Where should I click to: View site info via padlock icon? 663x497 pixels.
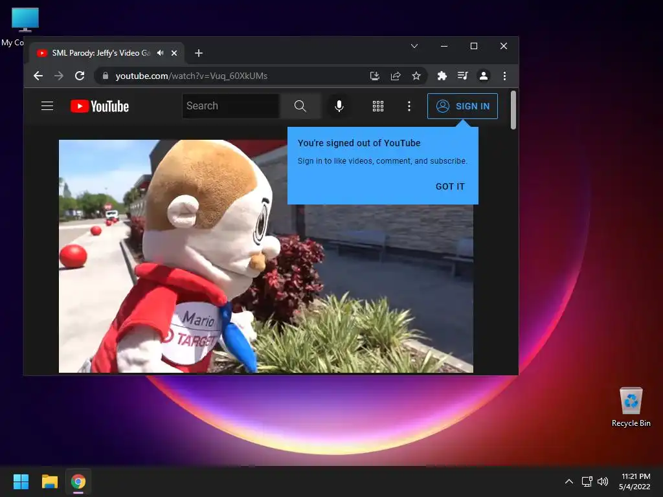pos(106,76)
